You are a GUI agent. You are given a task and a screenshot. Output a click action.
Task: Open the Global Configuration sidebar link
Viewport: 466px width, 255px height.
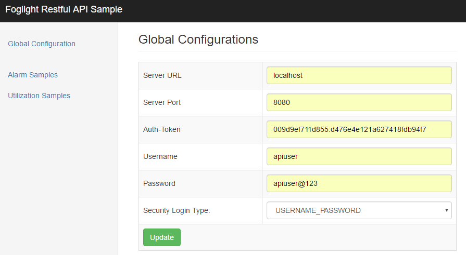(42, 44)
